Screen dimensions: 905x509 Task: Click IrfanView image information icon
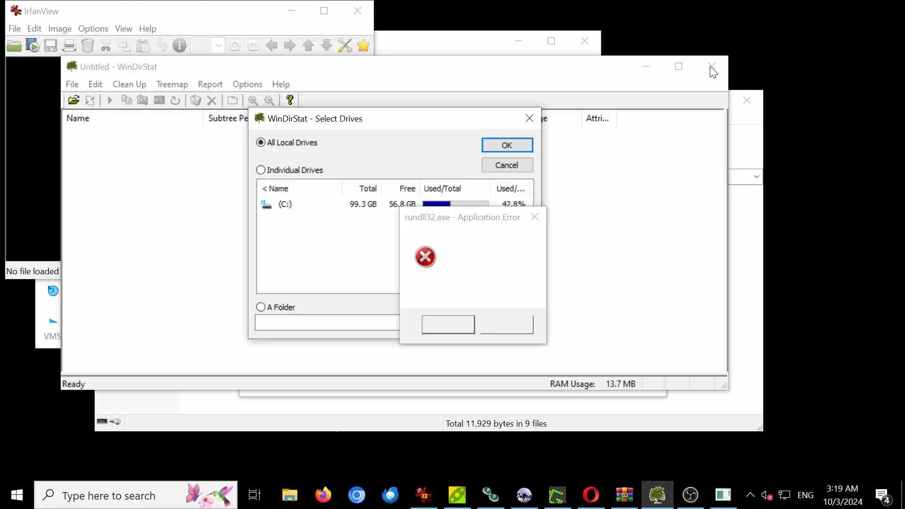(x=179, y=46)
